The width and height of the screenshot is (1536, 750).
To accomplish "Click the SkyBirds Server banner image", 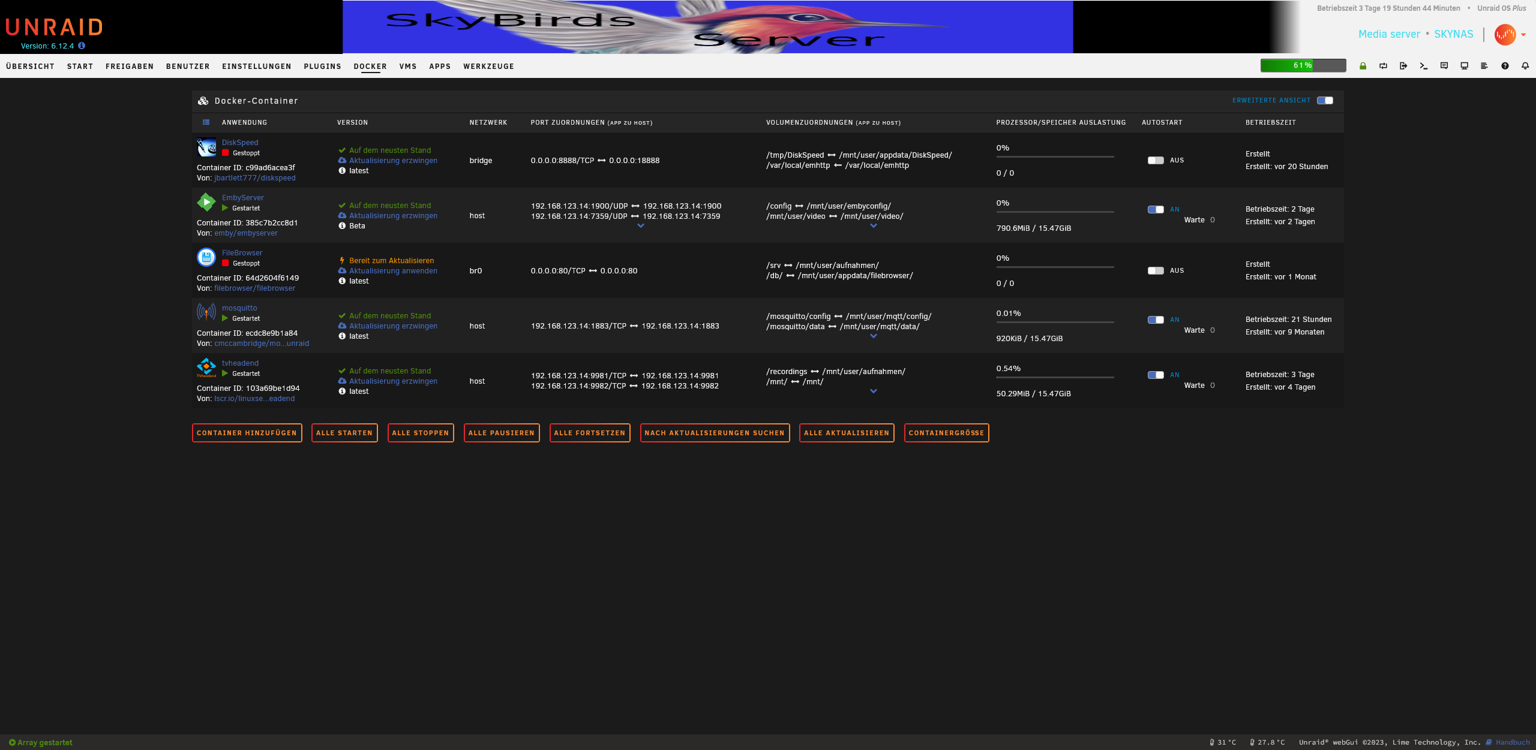I will [x=707, y=27].
